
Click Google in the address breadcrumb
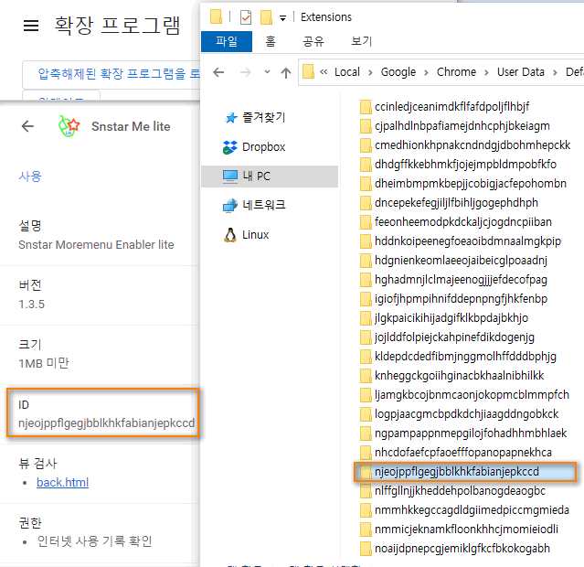coord(398,72)
